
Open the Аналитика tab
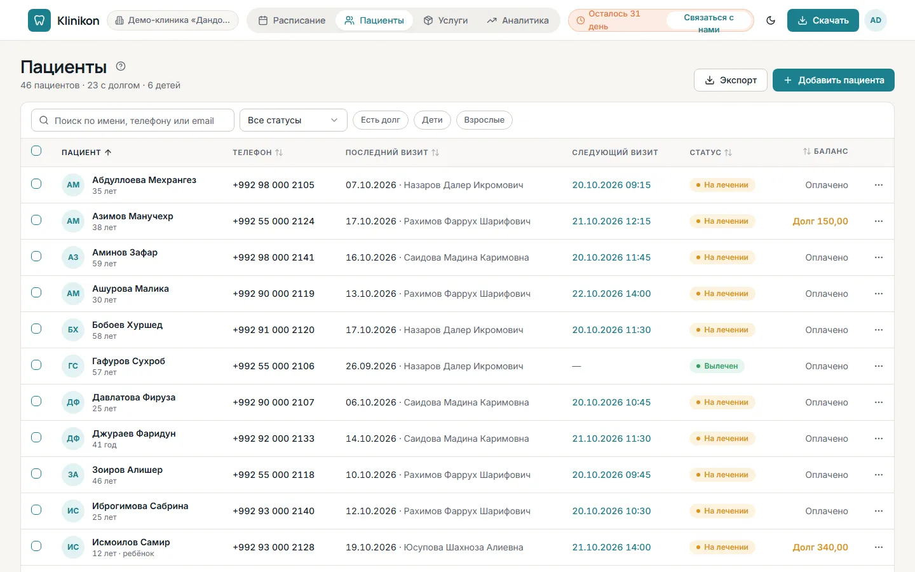click(518, 20)
